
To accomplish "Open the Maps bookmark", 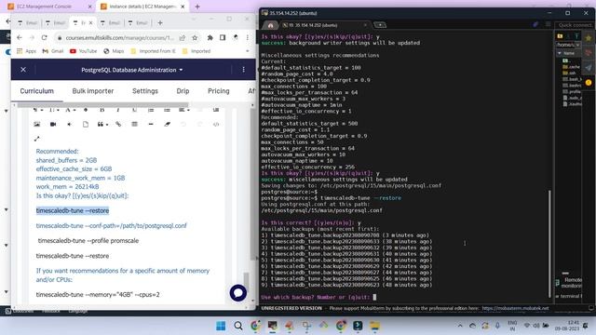I will coord(114,51).
